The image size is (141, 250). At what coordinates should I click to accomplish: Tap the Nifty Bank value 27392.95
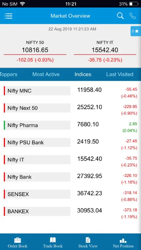[90, 176]
